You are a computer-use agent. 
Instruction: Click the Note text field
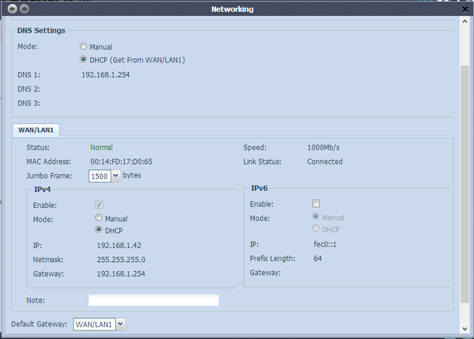pyautogui.click(x=153, y=300)
